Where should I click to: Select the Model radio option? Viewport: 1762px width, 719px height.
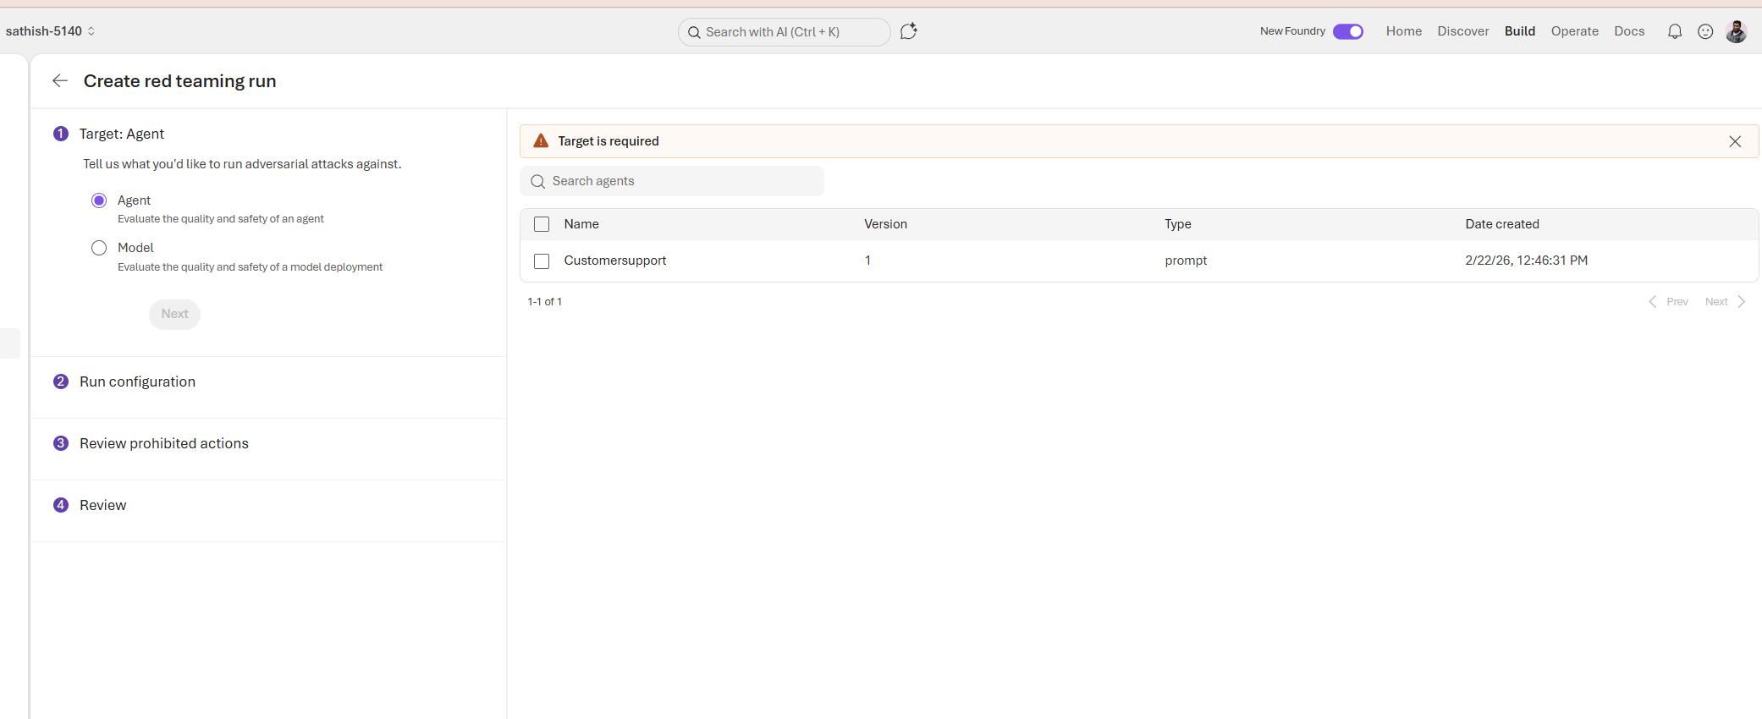(x=99, y=248)
